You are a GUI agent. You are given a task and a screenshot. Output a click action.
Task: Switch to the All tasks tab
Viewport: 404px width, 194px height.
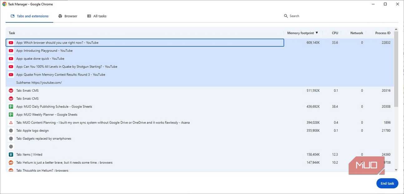click(97, 16)
